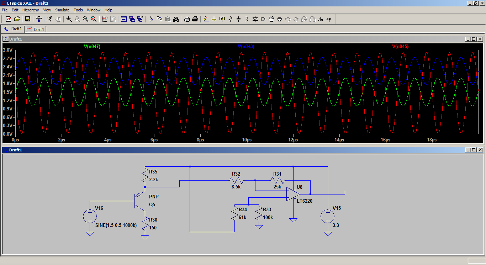Screen dimensions: 486x265
Task: Click the V15 source label
Action: pyautogui.click(x=337, y=208)
